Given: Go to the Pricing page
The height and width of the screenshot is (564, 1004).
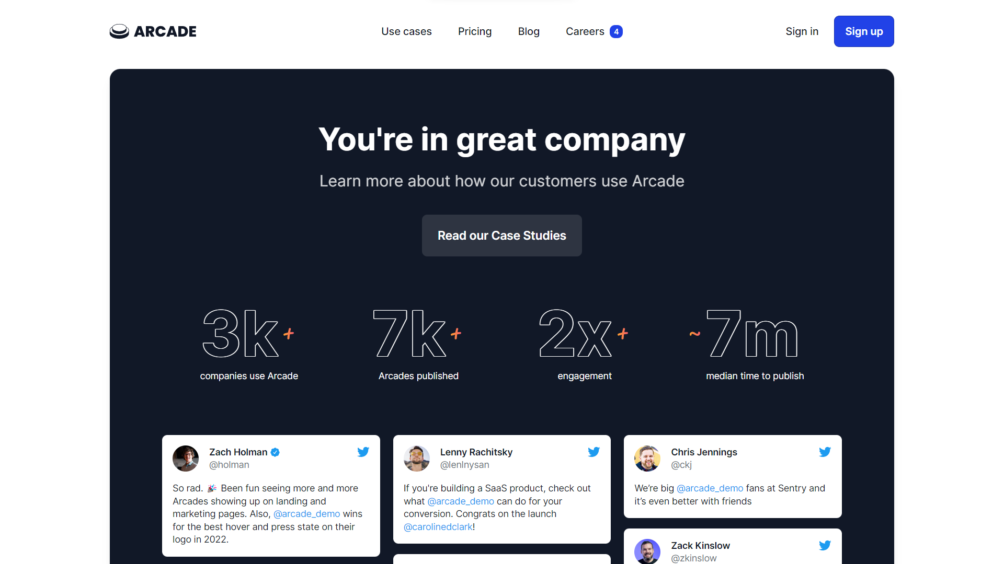Looking at the screenshot, I should [x=475, y=31].
